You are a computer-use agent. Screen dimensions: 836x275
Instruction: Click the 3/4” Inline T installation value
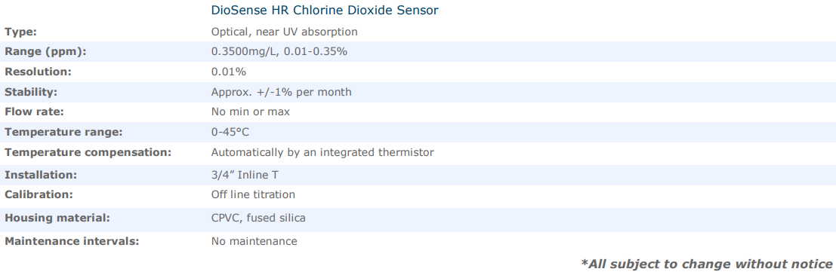tap(245, 175)
